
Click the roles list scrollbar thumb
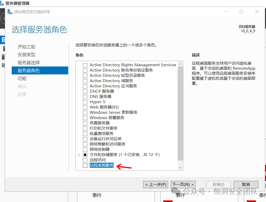180,114
